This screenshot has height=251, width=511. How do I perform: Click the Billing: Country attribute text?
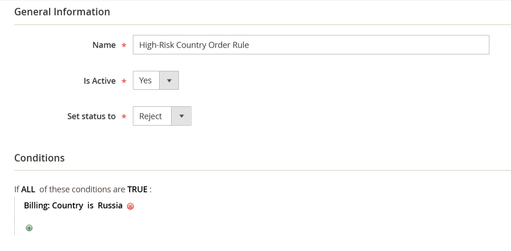tap(53, 206)
